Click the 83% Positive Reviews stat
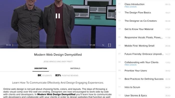This screenshot has width=175, height=98. tap(67, 75)
